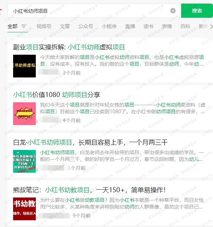Go to the 读书 tab
The width and height of the screenshot is (213, 227).
pyautogui.click(x=148, y=26)
